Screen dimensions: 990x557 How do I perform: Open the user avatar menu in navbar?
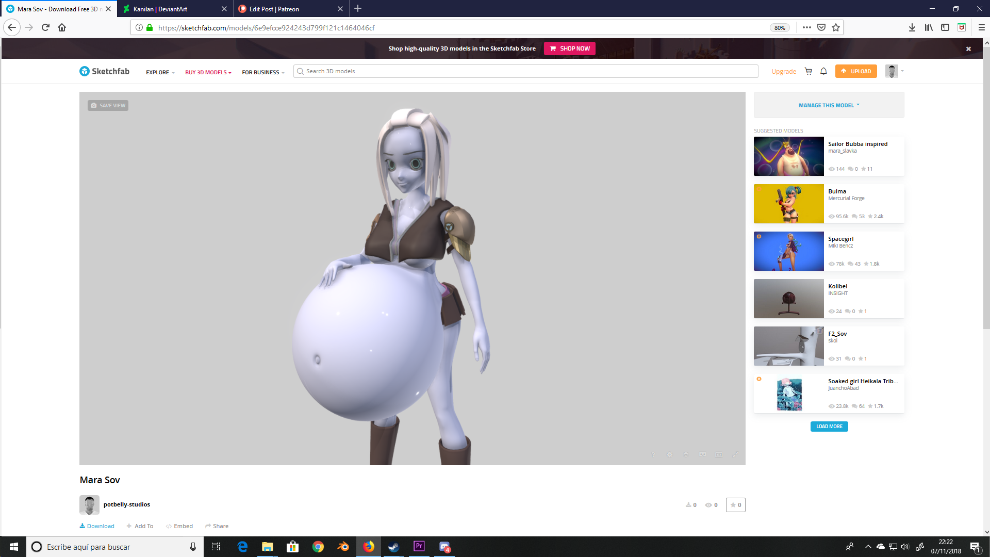pos(894,71)
